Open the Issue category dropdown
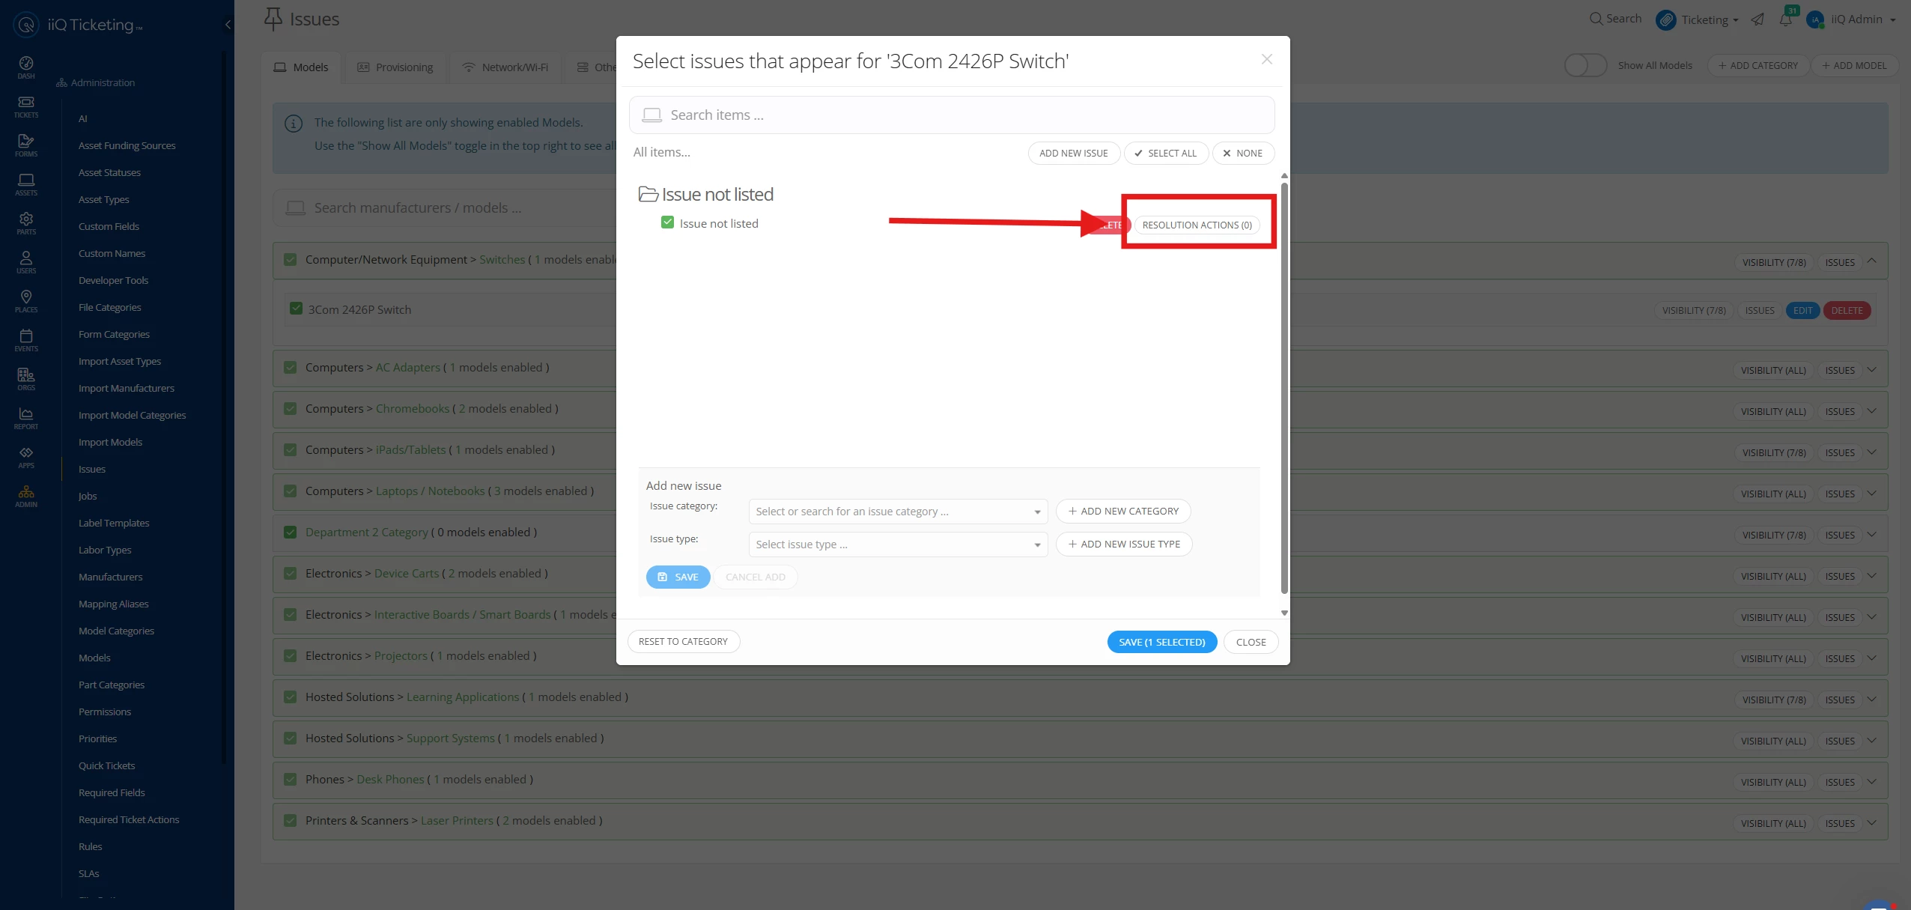This screenshot has height=910, width=1911. [x=898, y=512]
